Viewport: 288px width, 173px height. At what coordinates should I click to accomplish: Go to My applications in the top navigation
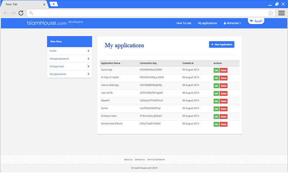[207, 23]
